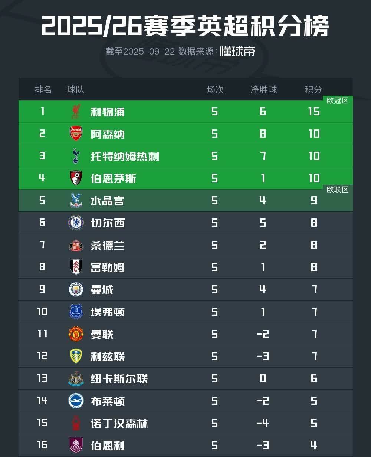
Task: Select the Manchester United crest
Action: pyautogui.click(x=76, y=334)
